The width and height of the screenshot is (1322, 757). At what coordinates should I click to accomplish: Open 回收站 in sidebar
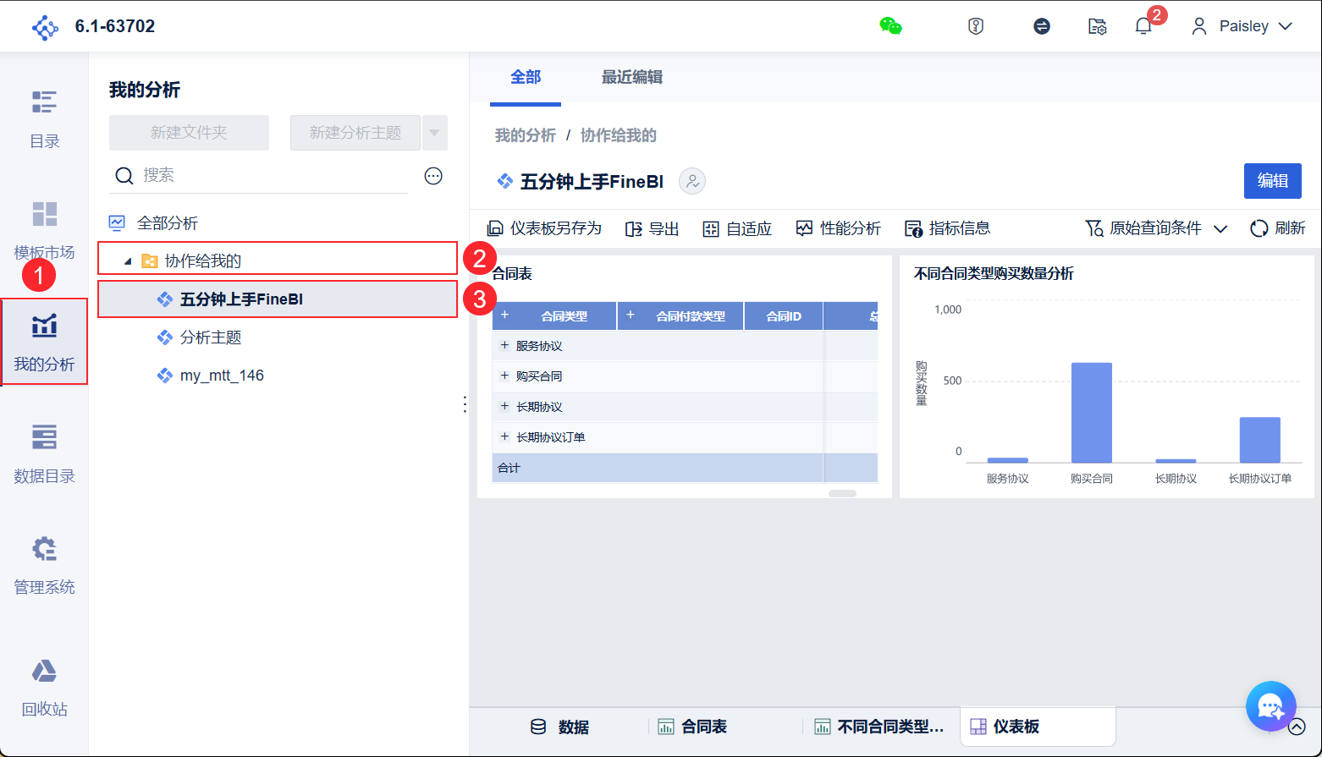[x=44, y=687]
